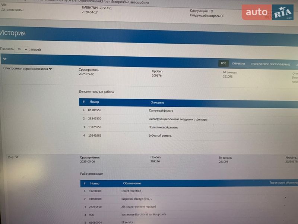The height and width of the screenshot is (224, 298).
Task: Click the Описание column header
Action: click(x=157, y=102)
